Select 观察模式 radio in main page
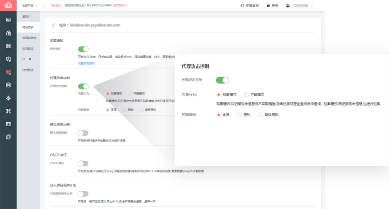This screenshot has width=389, height=209. click(108, 93)
